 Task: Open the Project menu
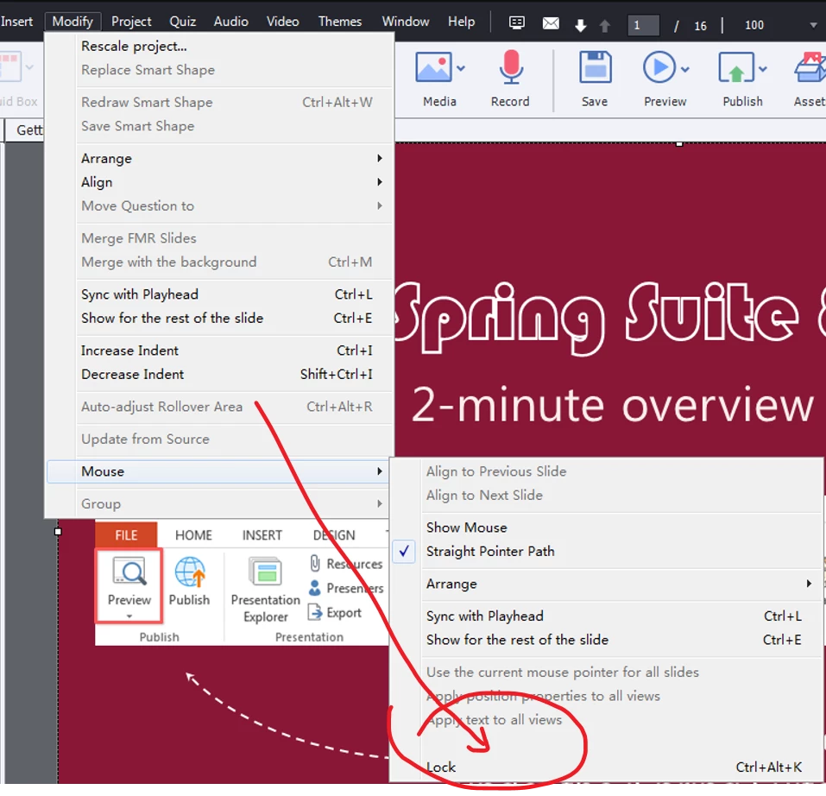click(131, 22)
